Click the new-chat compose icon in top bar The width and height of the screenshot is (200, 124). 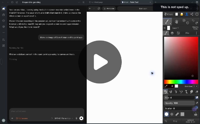point(17,2)
